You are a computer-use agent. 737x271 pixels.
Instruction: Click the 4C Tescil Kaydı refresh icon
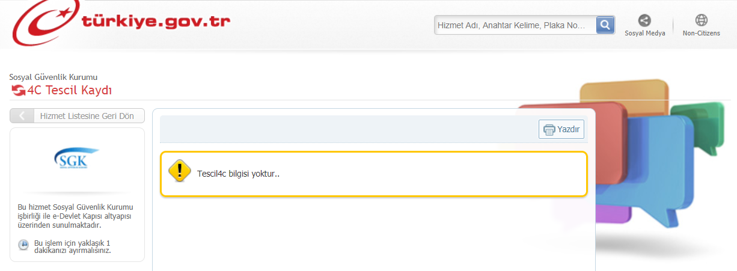[19, 91]
